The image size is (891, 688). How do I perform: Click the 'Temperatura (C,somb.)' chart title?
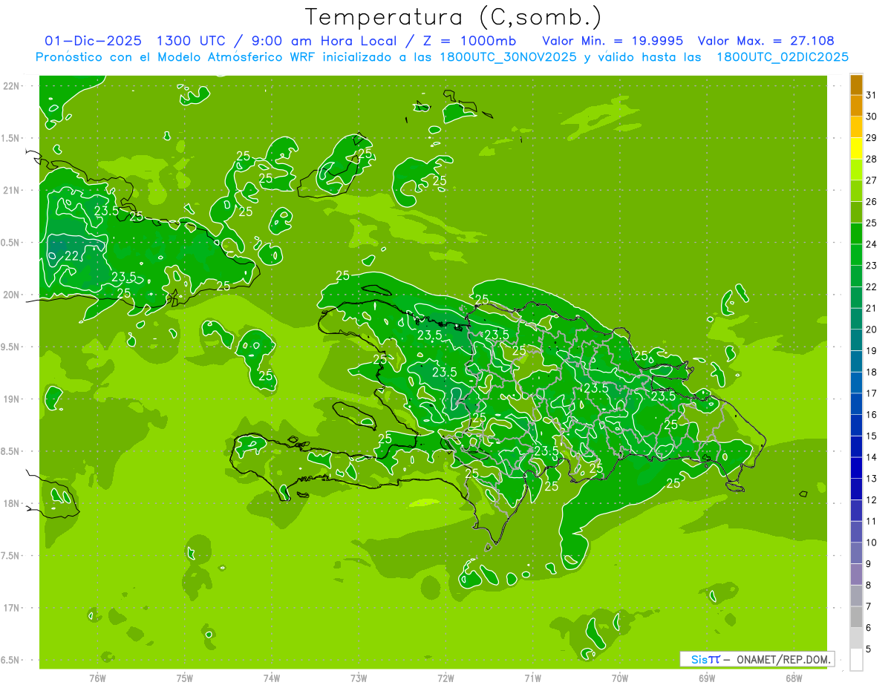tap(454, 17)
